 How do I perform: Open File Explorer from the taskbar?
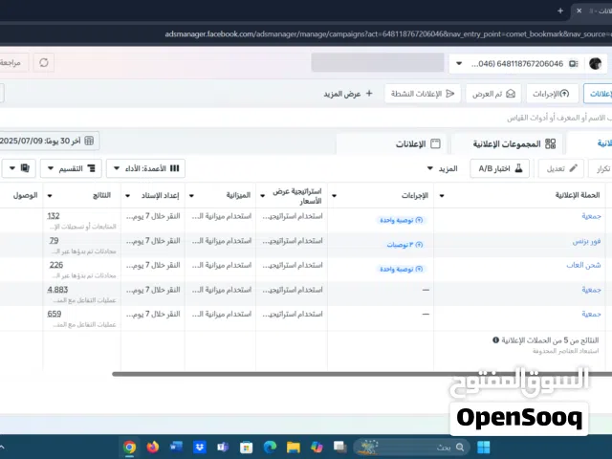(x=294, y=448)
